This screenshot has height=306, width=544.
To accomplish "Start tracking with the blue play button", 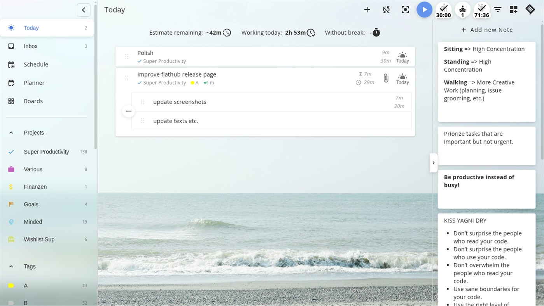I will point(424,9).
